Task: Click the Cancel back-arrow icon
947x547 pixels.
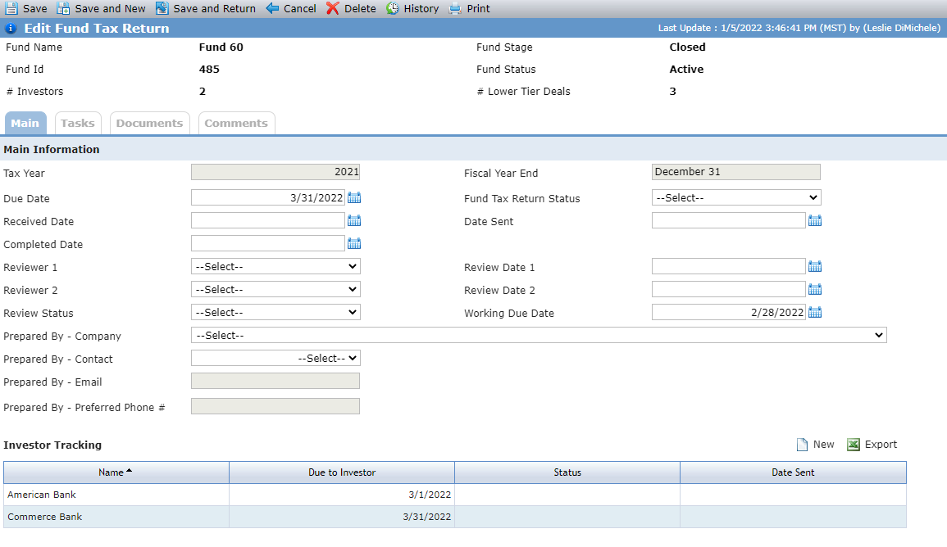Action: [x=272, y=8]
